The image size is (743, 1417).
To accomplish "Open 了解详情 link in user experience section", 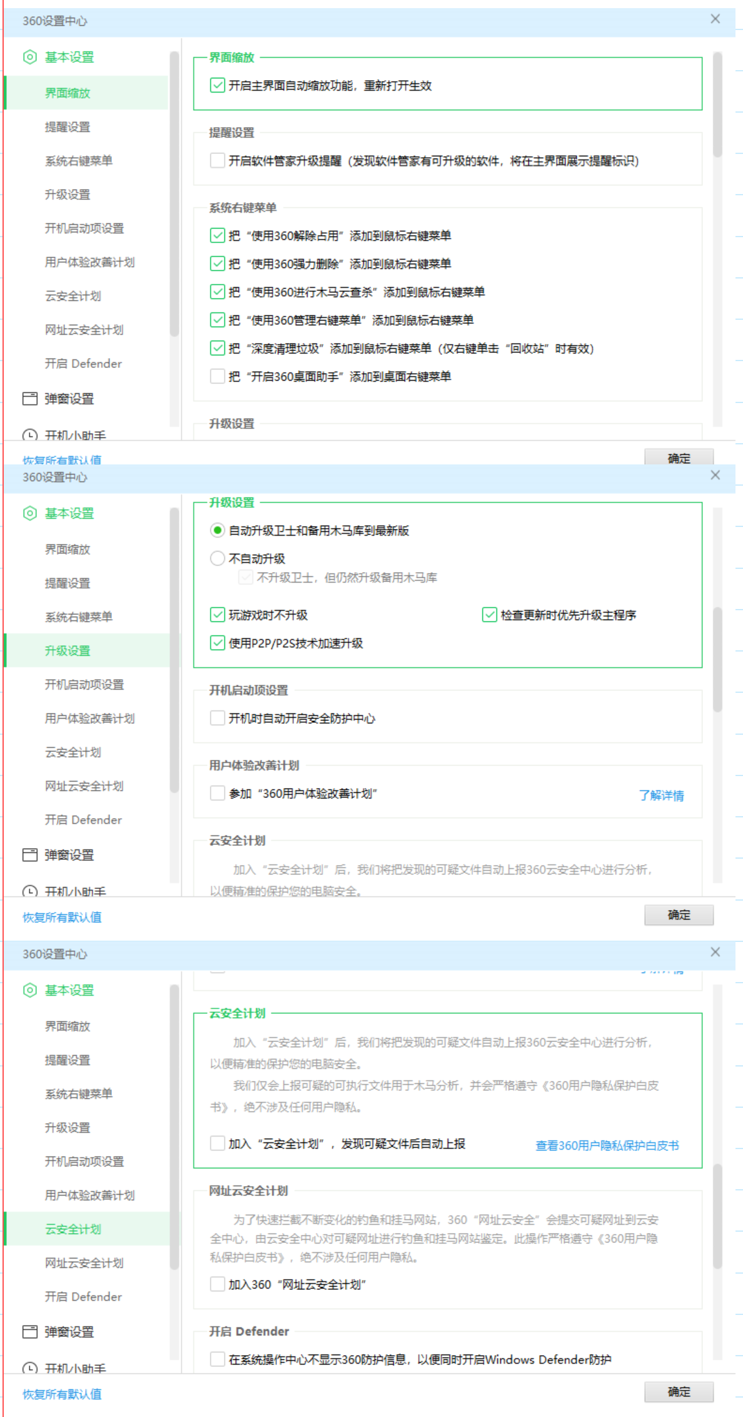I will tap(661, 795).
